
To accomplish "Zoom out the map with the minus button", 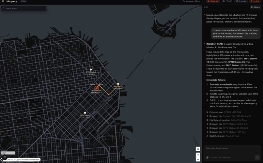I will tap(198, 159).
